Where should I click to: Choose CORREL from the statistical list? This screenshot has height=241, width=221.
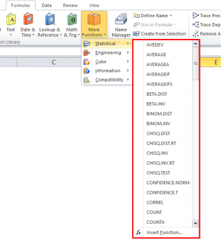[x=155, y=203]
